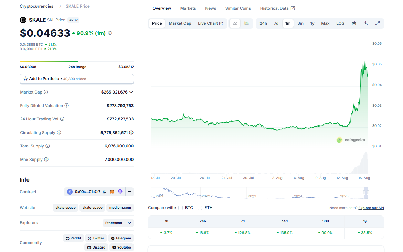Select 24h time range

pyautogui.click(x=263, y=23)
